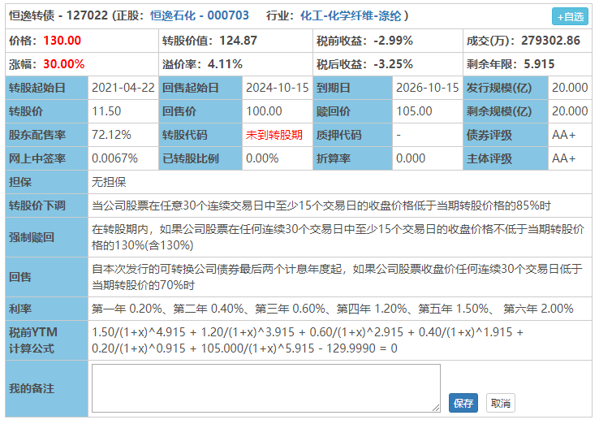Select the 转股价下调 condition text
Viewport: 599px width, 424px height.
tap(321, 206)
